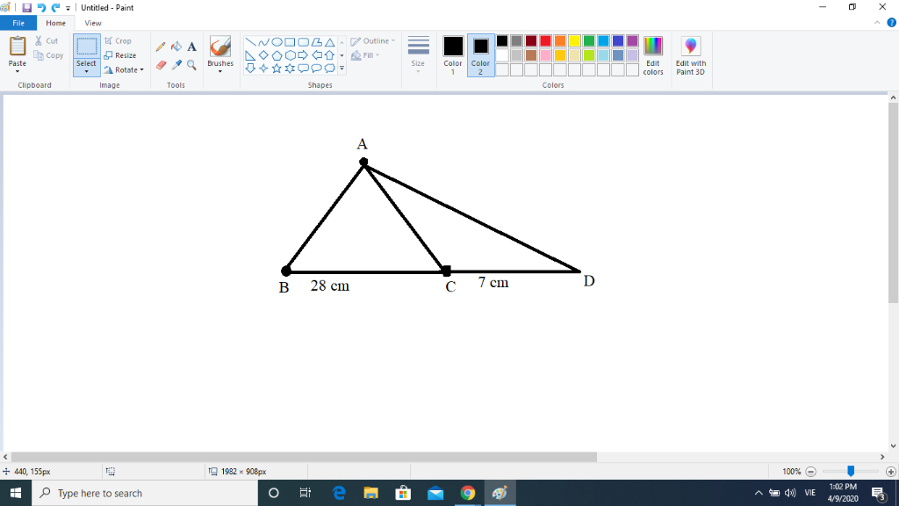Switch to the View tab
Image resolution: width=899 pixels, height=506 pixels.
pos(93,23)
